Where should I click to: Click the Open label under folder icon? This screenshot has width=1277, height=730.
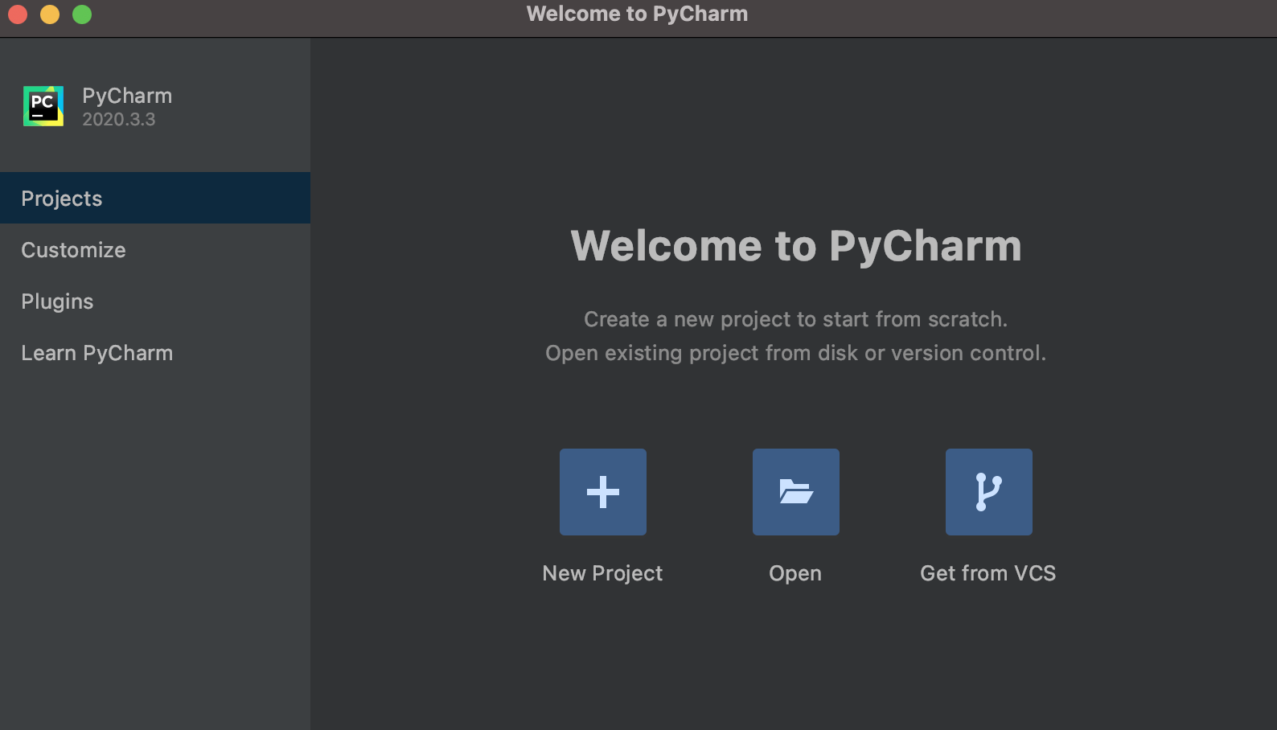coord(795,573)
